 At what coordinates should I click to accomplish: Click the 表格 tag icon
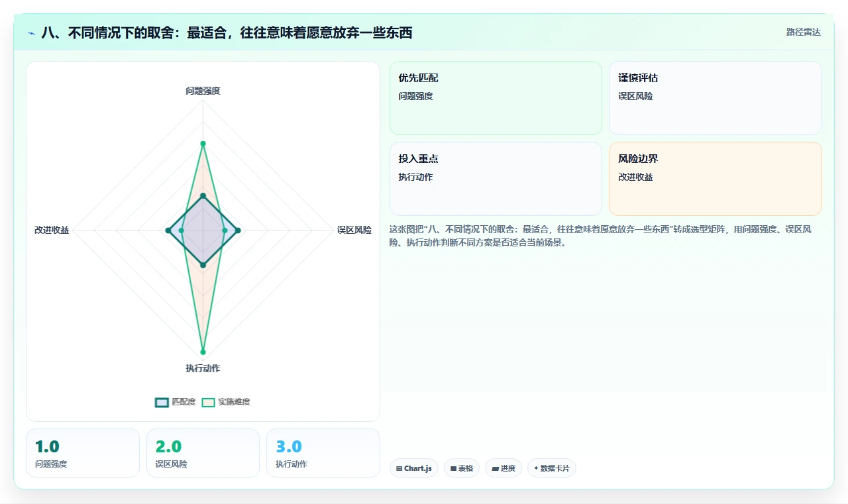(x=453, y=468)
